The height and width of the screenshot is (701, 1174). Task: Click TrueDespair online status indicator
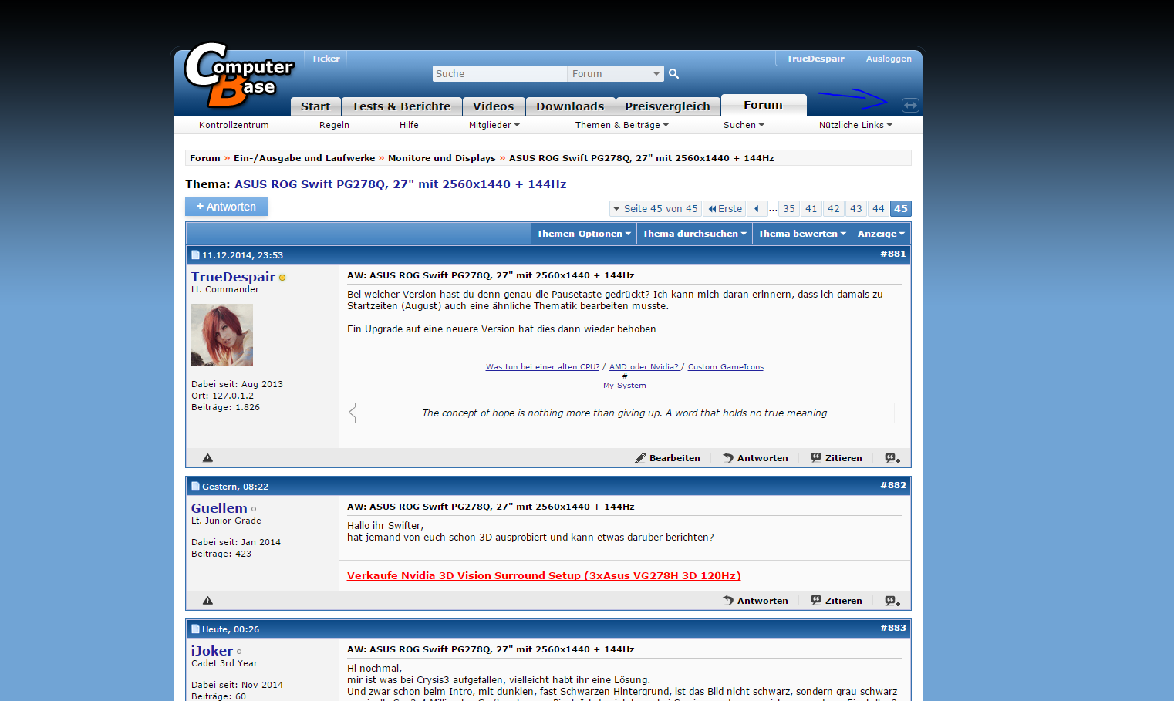[282, 278]
